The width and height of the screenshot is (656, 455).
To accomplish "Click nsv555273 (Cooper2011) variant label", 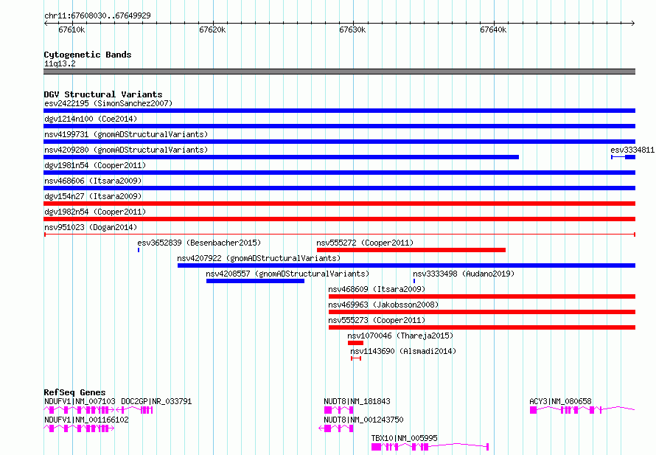I will [377, 320].
